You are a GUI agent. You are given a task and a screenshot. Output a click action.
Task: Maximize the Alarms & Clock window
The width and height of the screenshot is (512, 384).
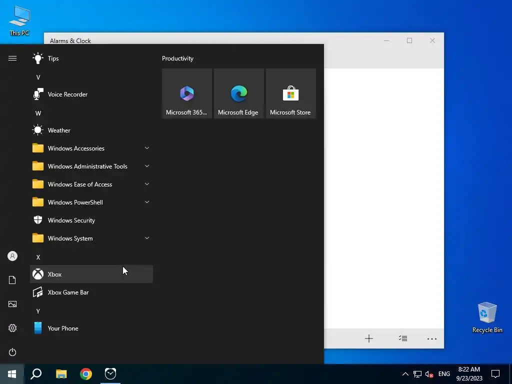click(x=409, y=40)
